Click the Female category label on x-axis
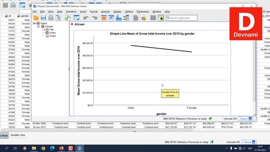 pos(192,108)
